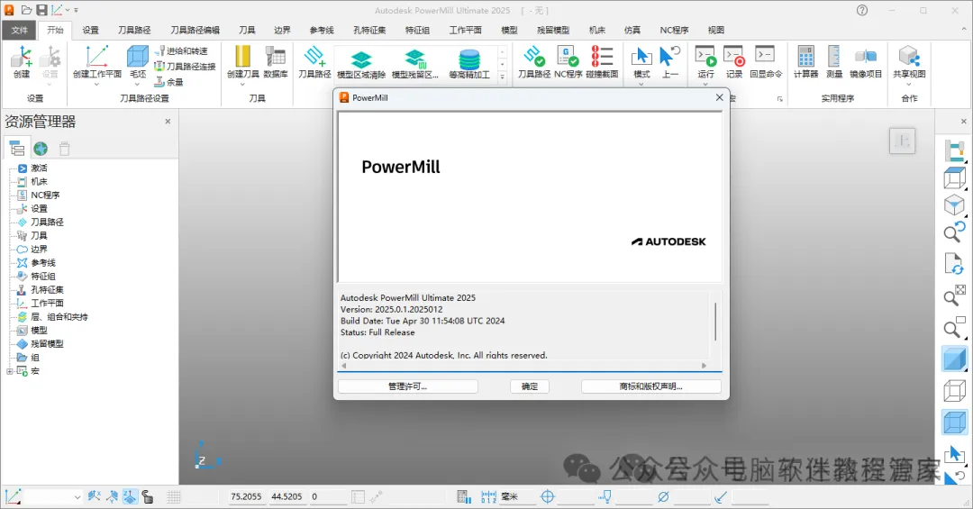Click the 创建工作平面 workplane icon
Viewport: 973px width, 509px height.
[96, 57]
